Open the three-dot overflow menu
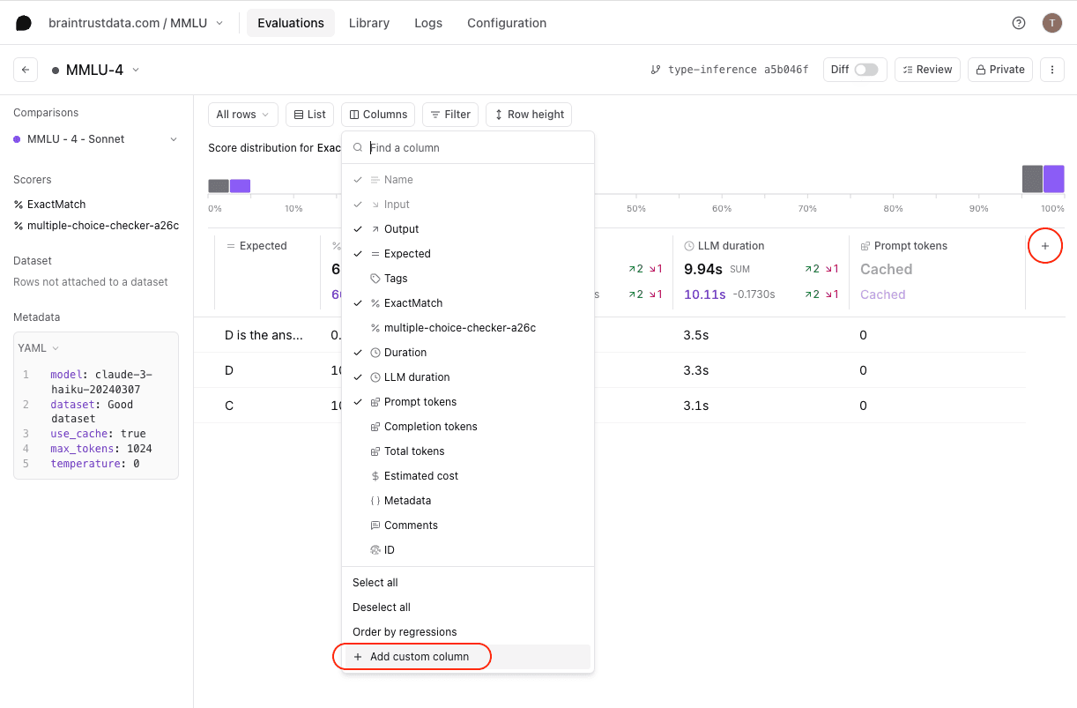1077x708 pixels. [x=1052, y=69]
